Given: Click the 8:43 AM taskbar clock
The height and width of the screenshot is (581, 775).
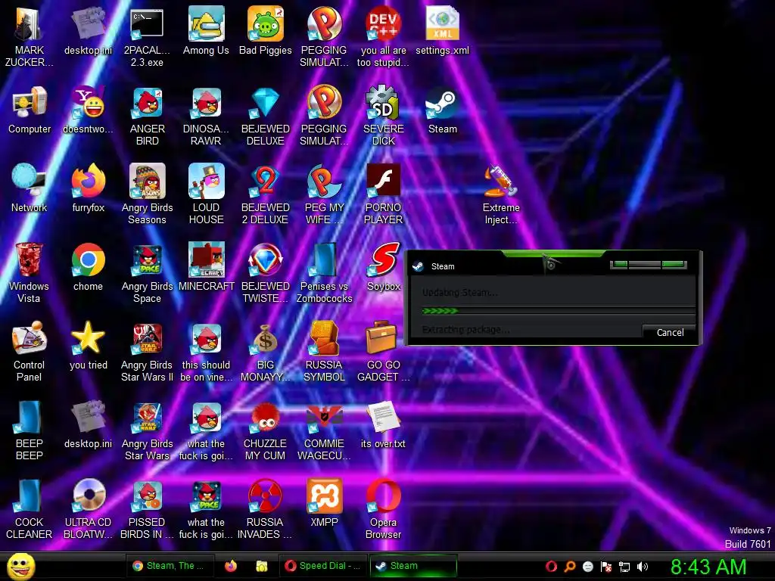Looking at the screenshot, I should (708, 567).
